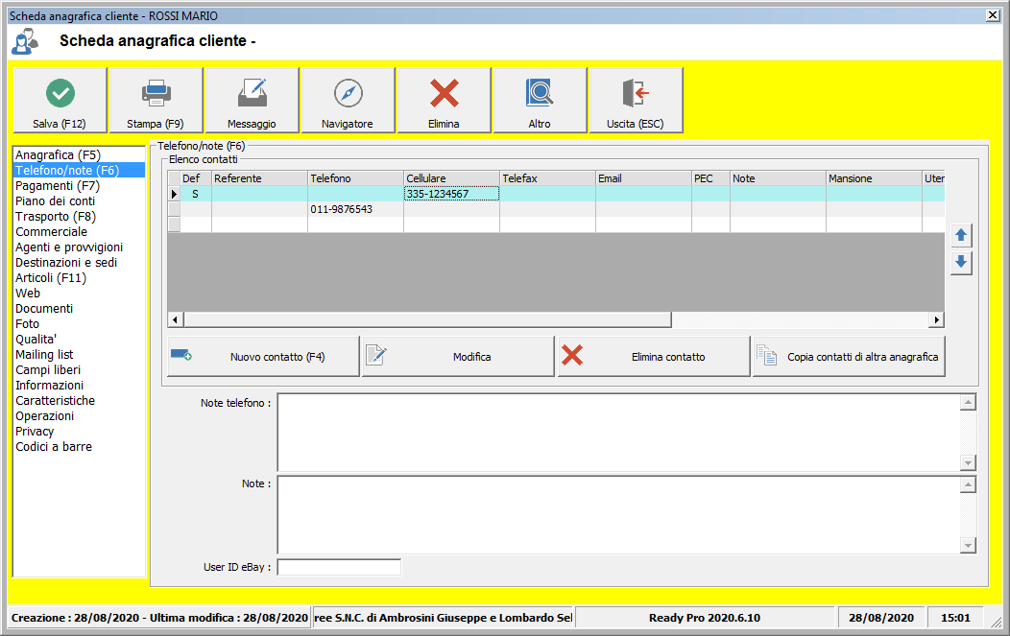1010x636 pixels.
Task: Click the Salva (F12) green checkmark button
Action: point(60,101)
